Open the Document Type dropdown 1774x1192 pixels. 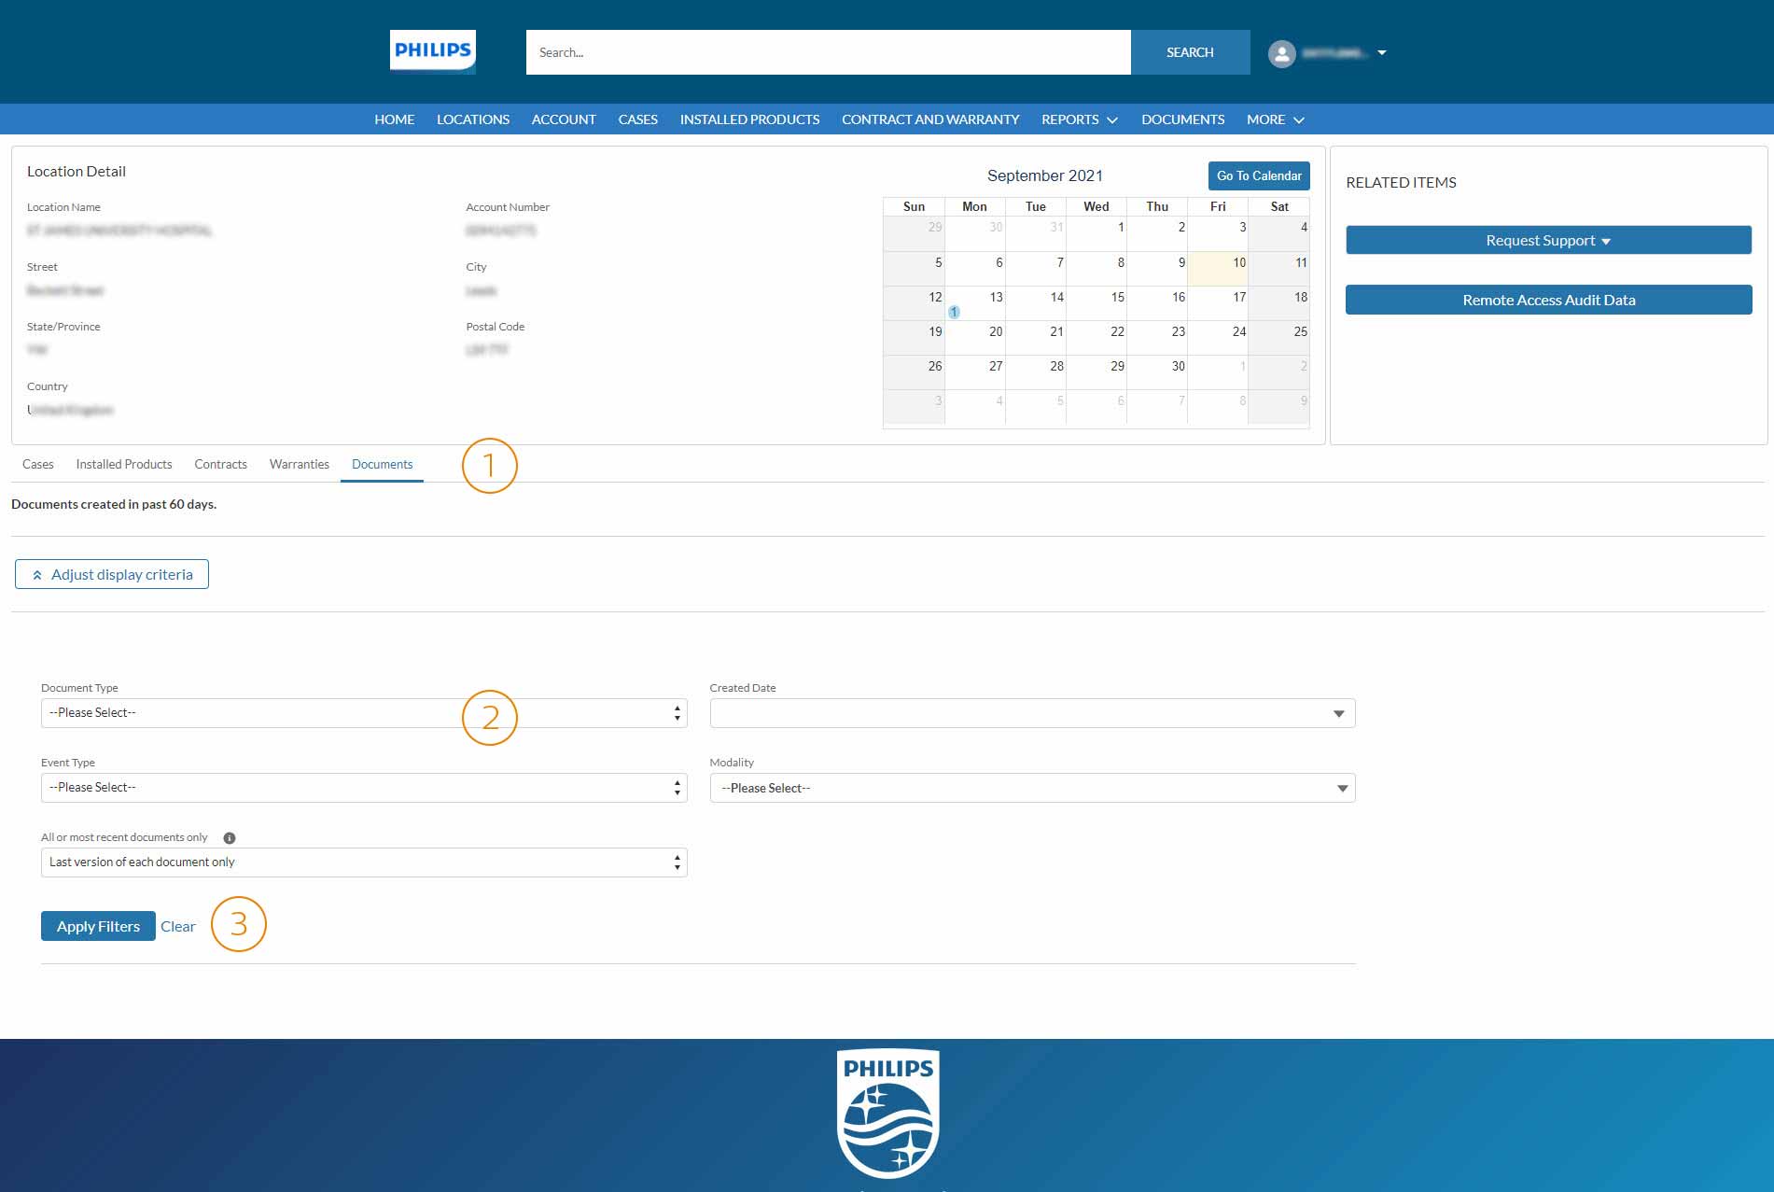(363, 713)
